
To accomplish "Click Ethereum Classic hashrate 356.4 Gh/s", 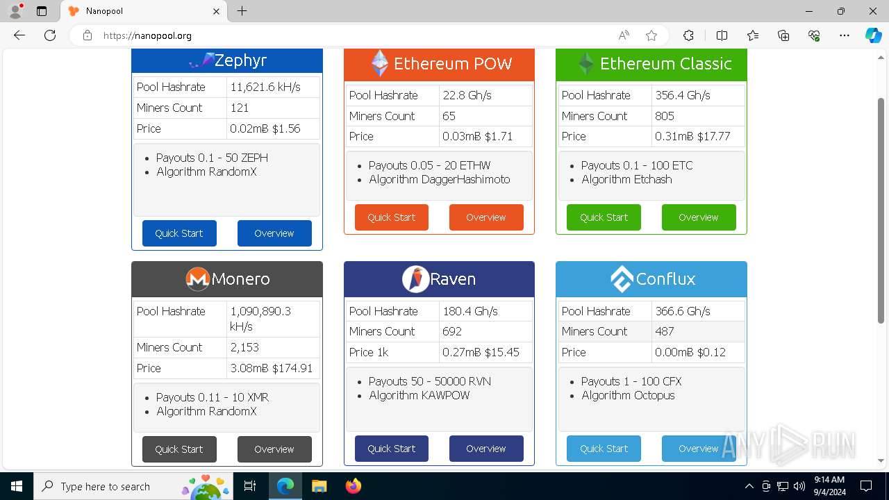I will click(x=683, y=95).
